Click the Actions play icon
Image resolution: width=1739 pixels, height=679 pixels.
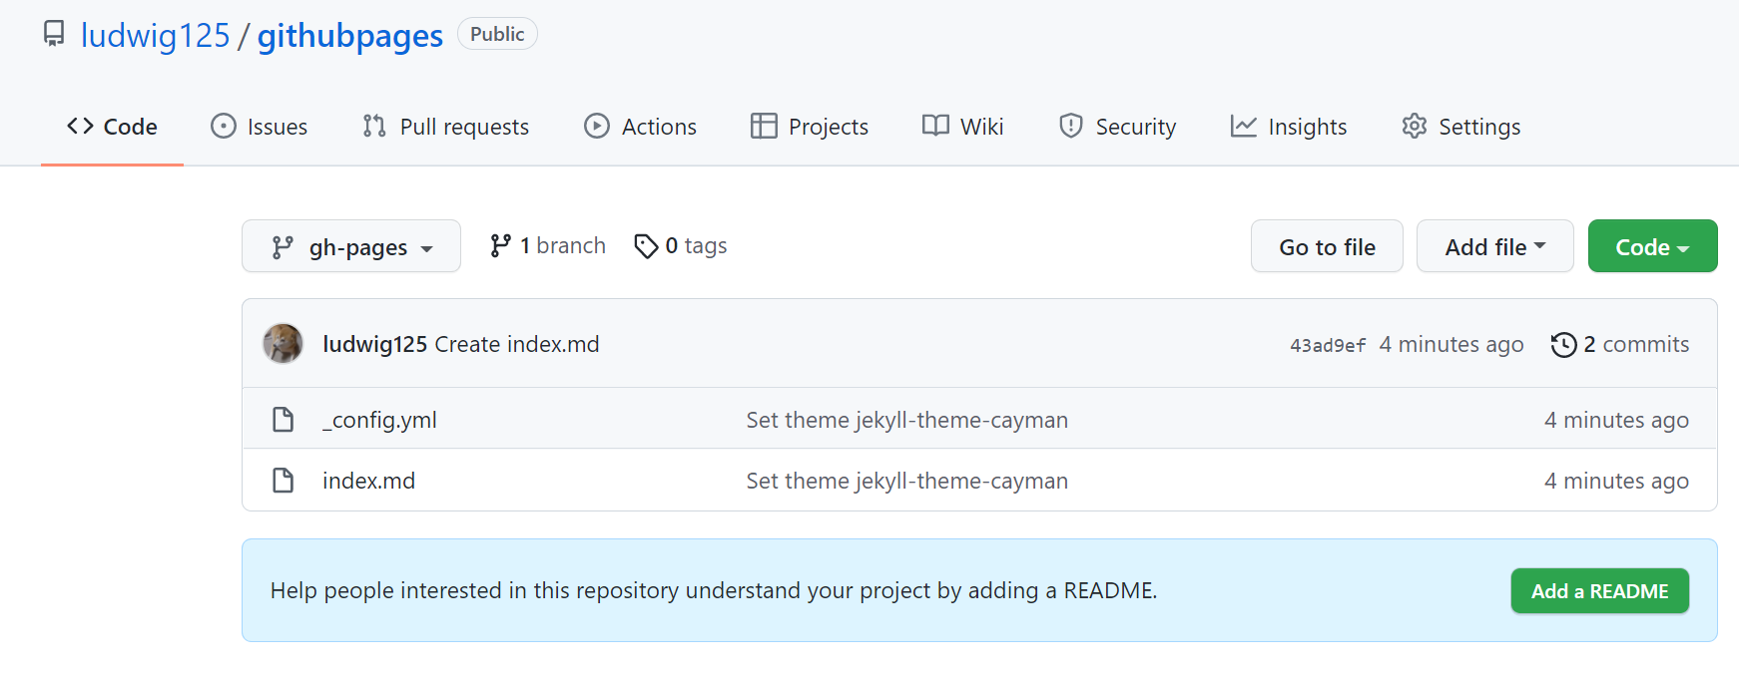[x=597, y=126]
